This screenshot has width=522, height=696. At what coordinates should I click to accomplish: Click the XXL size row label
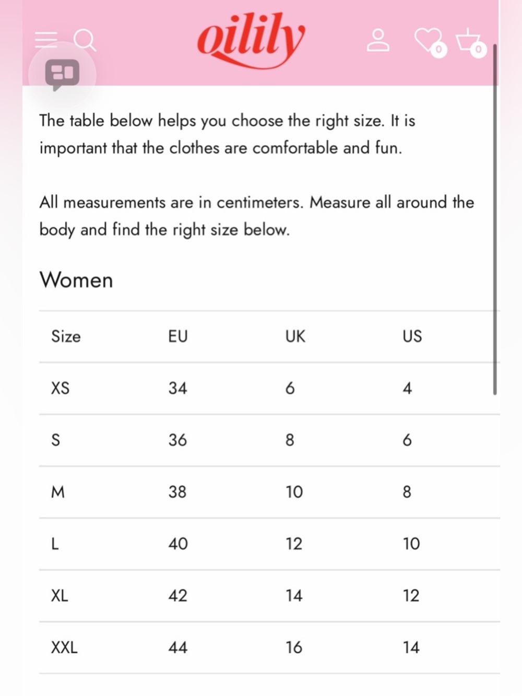coord(64,647)
